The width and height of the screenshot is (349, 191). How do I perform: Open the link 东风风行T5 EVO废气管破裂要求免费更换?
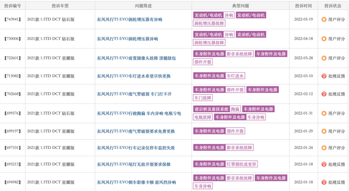click(136, 131)
